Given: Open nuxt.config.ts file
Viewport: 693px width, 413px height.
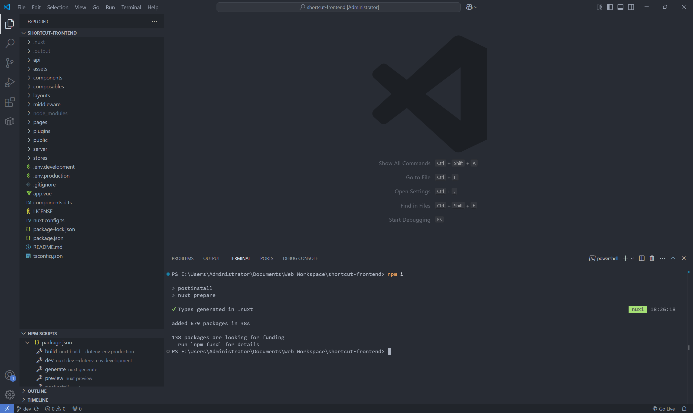Looking at the screenshot, I should (x=91, y=220).
